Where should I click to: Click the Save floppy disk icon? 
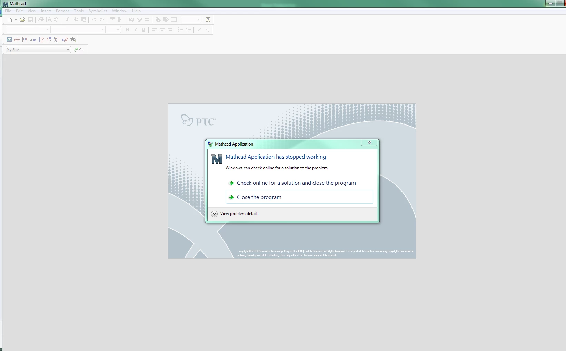[30, 20]
